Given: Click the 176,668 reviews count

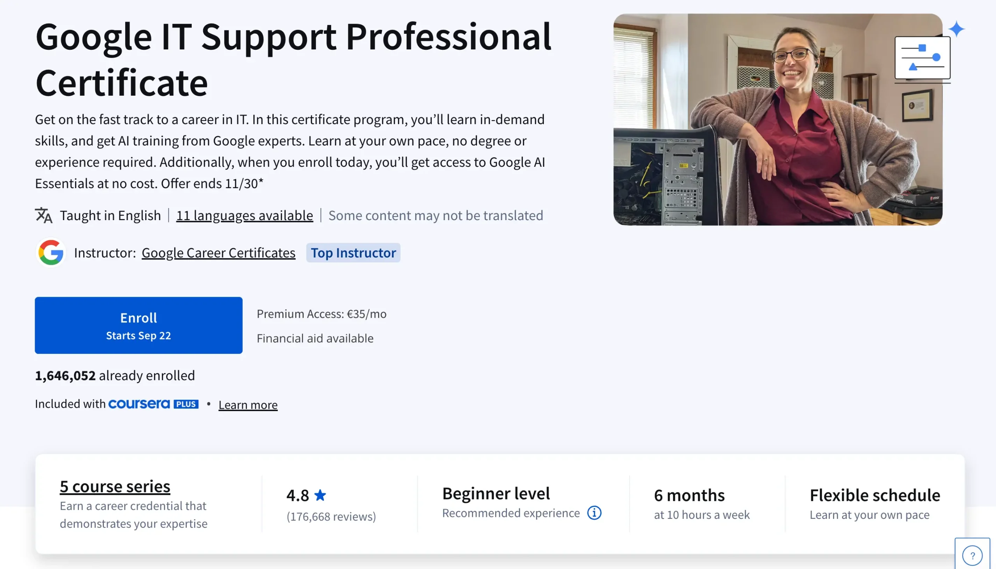Looking at the screenshot, I should 331,516.
